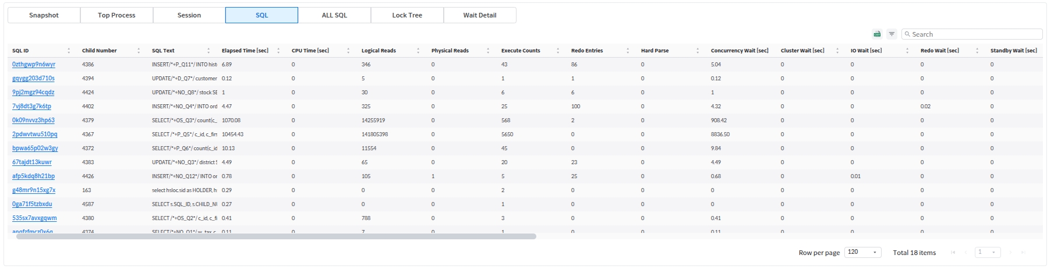The width and height of the screenshot is (1054, 269).
Task: Switch to the Top Process tab
Action: pyautogui.click(x=116, y=15)
